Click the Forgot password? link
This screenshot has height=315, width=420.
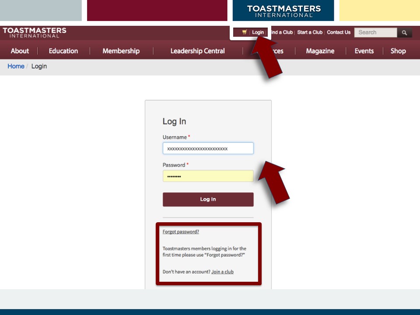pos(181,232)
